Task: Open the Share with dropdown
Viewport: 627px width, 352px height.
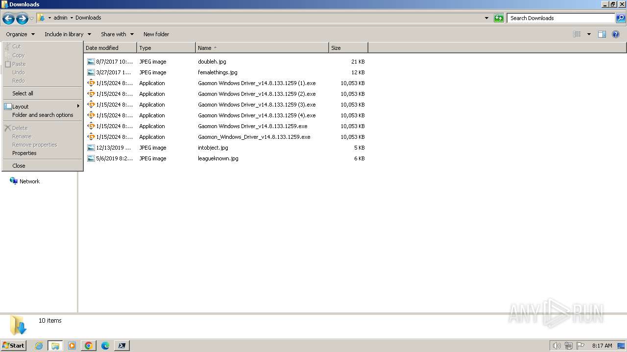Action: 117,34
